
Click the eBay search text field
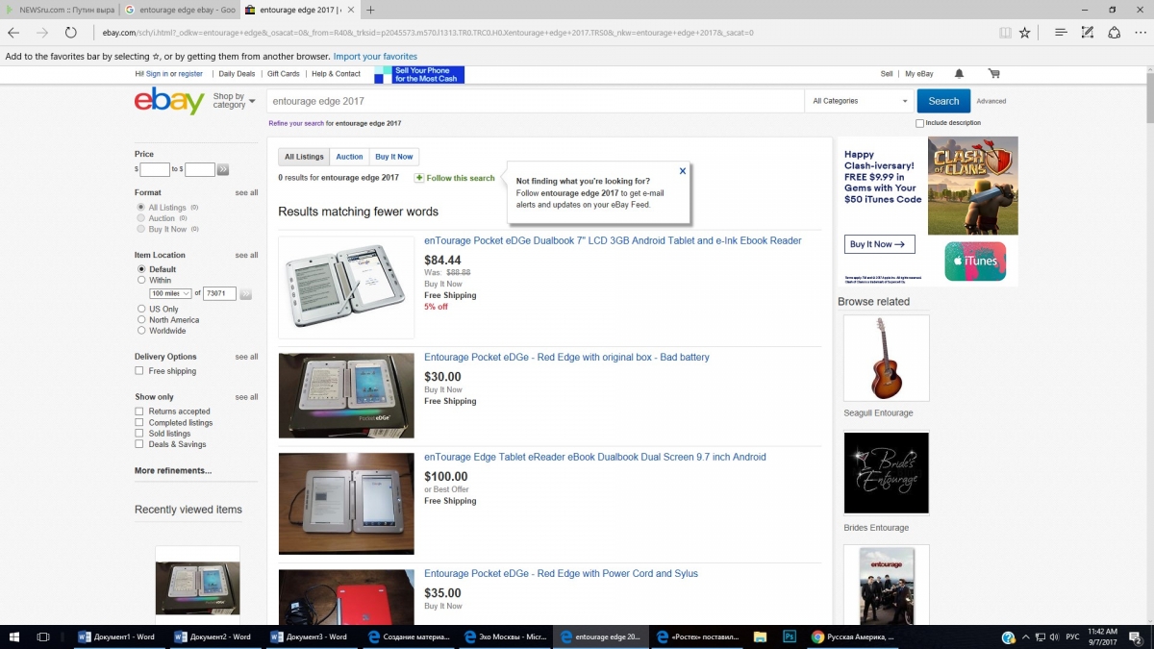(536, 101)
